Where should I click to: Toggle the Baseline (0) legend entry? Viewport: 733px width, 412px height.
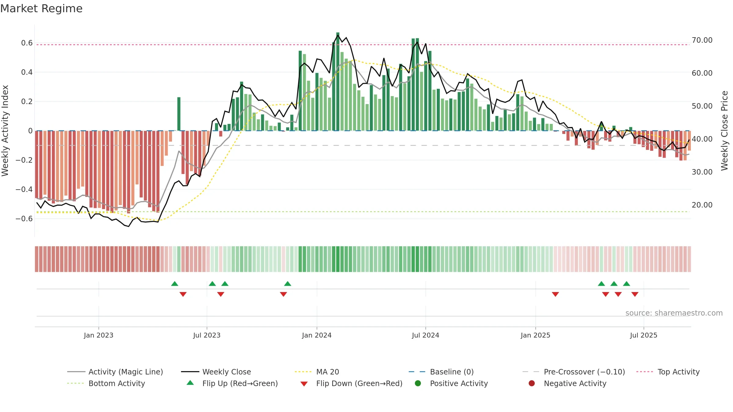[x=441, y=372]
